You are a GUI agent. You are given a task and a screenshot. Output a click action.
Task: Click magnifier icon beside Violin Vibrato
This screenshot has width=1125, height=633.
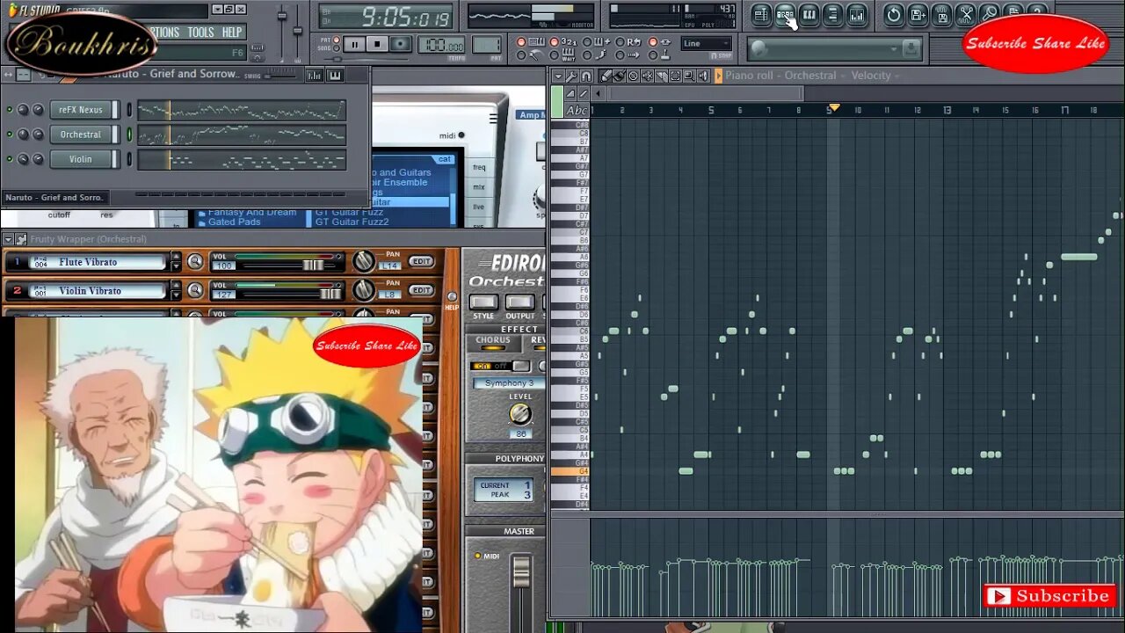(195, 290)
